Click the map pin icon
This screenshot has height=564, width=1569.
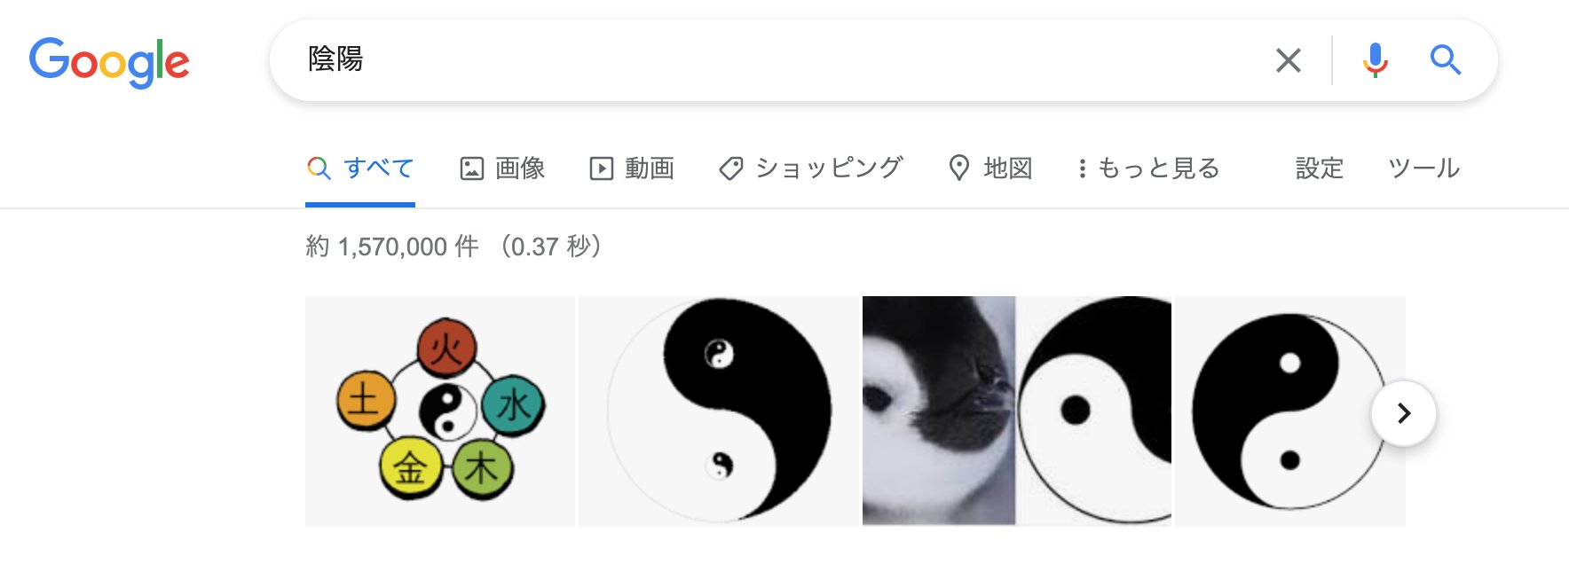[958, 168]
